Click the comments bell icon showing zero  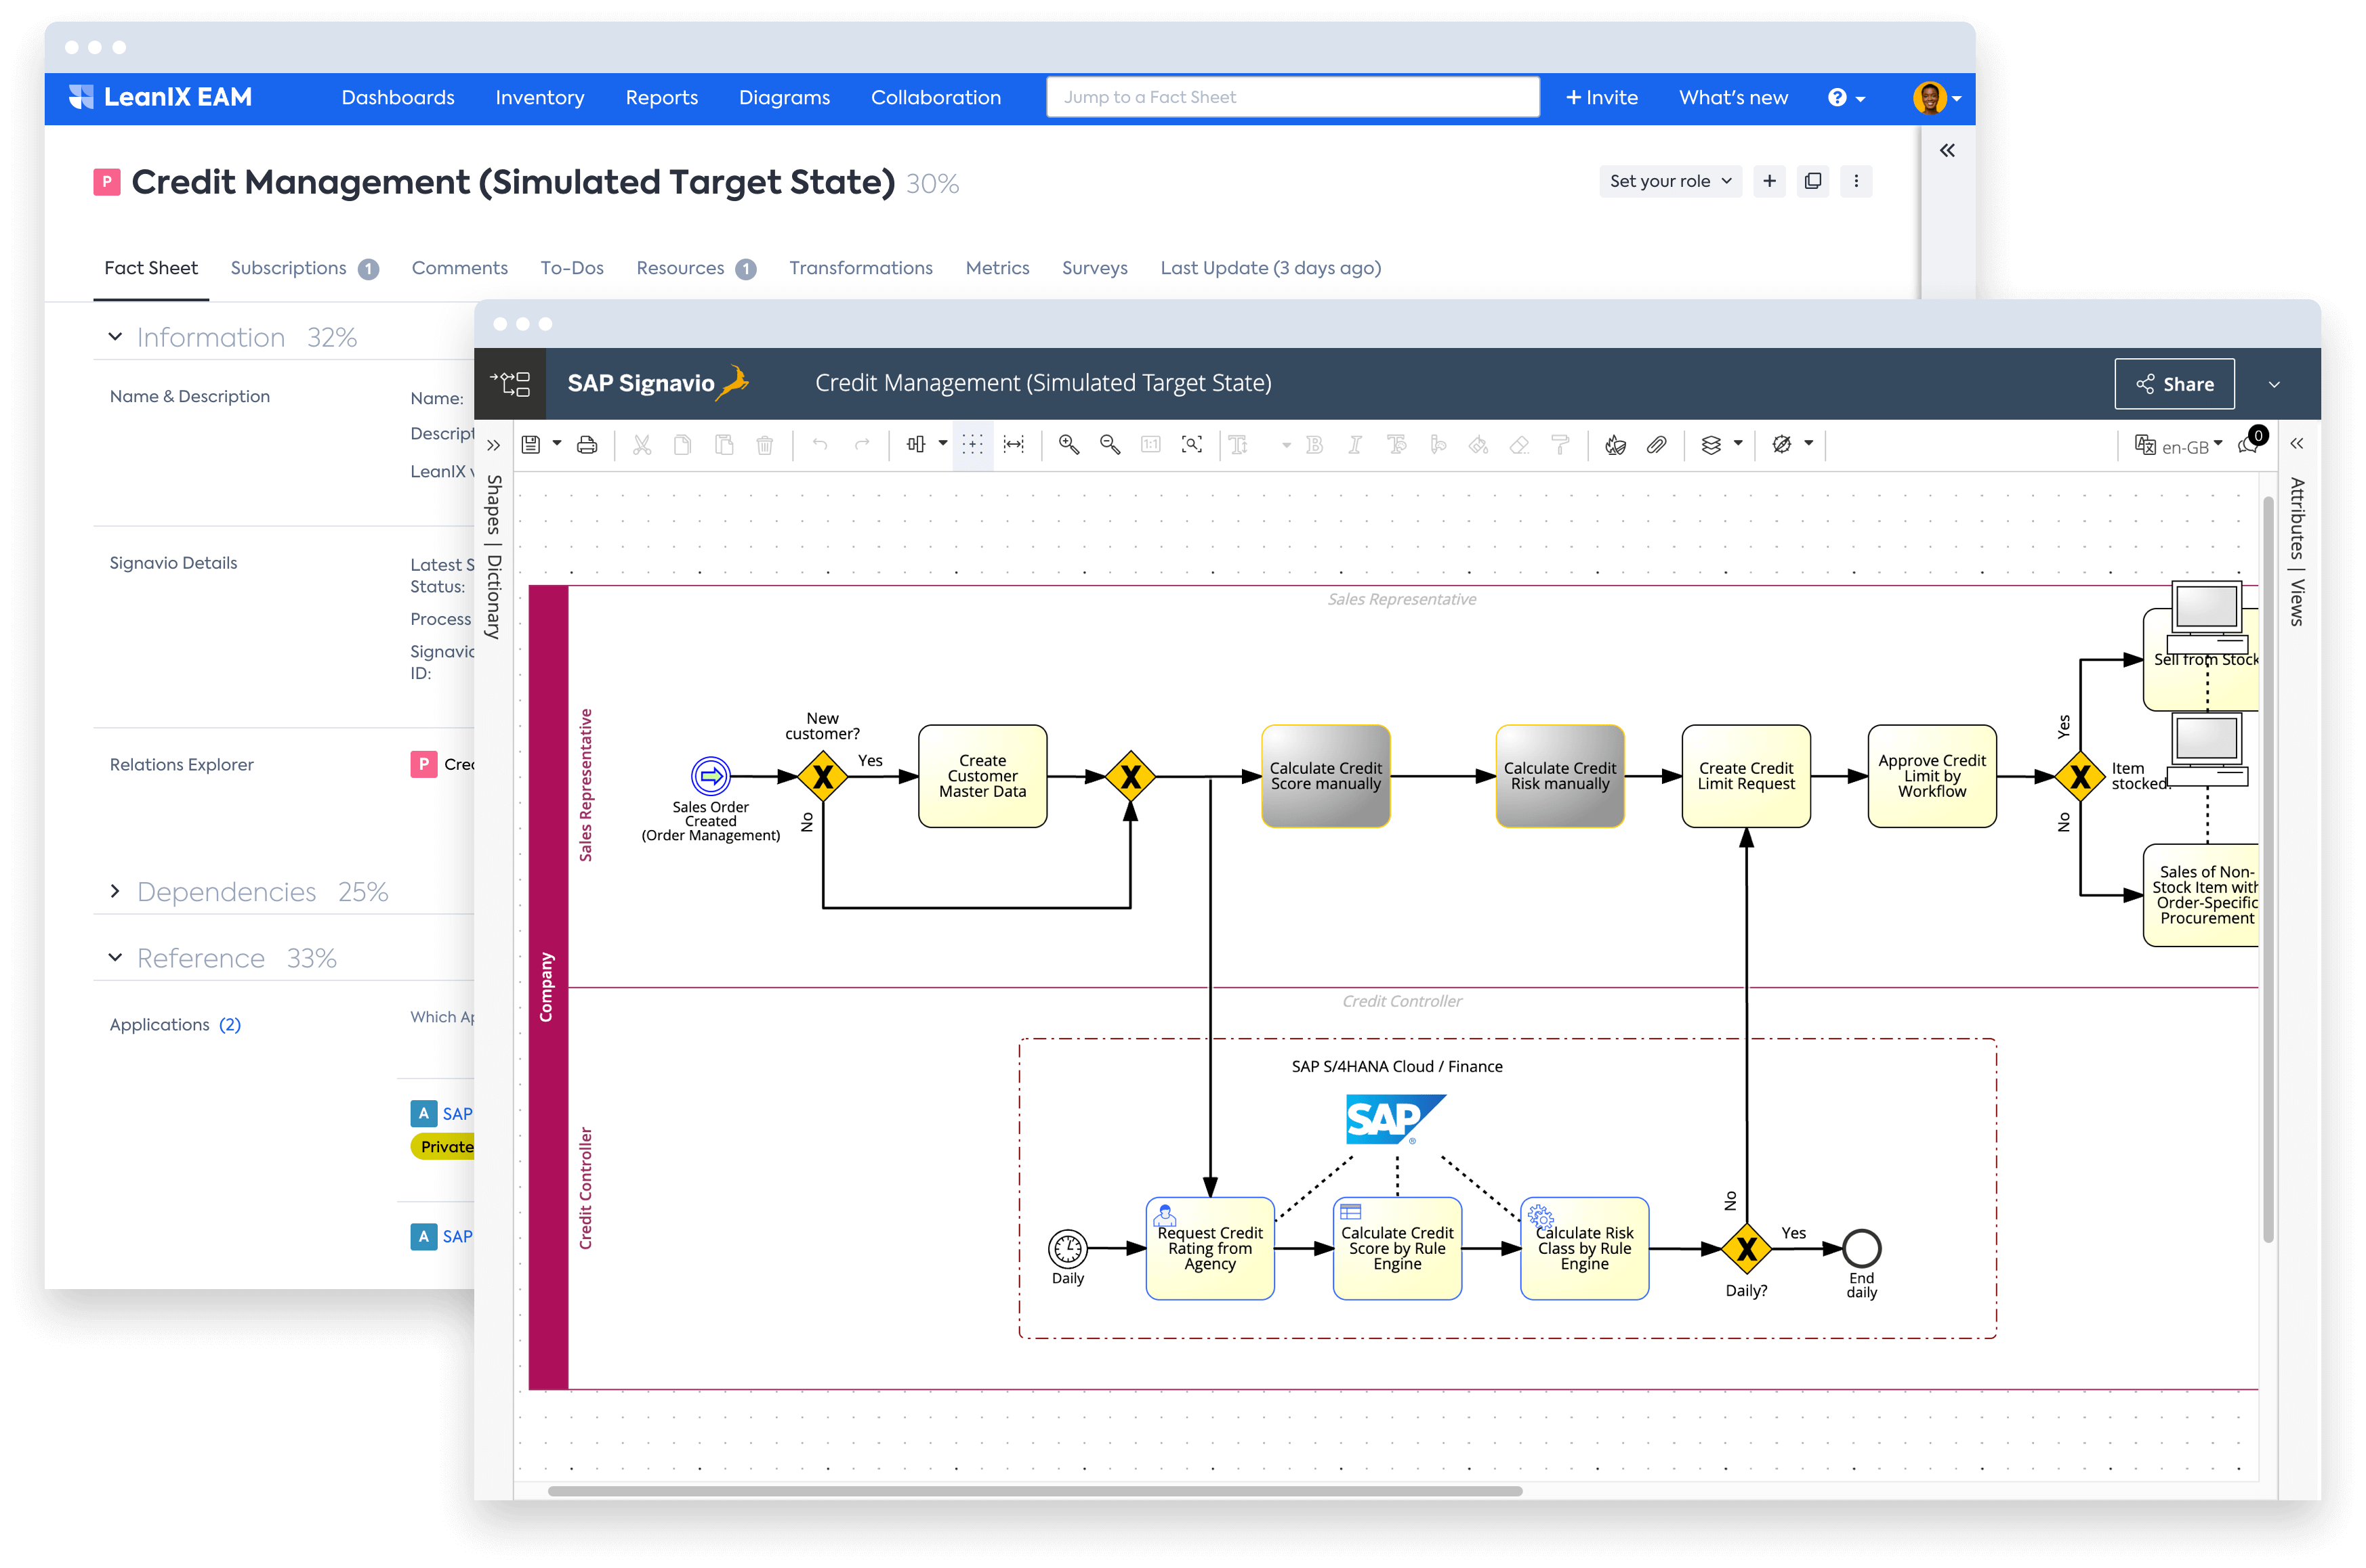click(x=2248, y=447)
